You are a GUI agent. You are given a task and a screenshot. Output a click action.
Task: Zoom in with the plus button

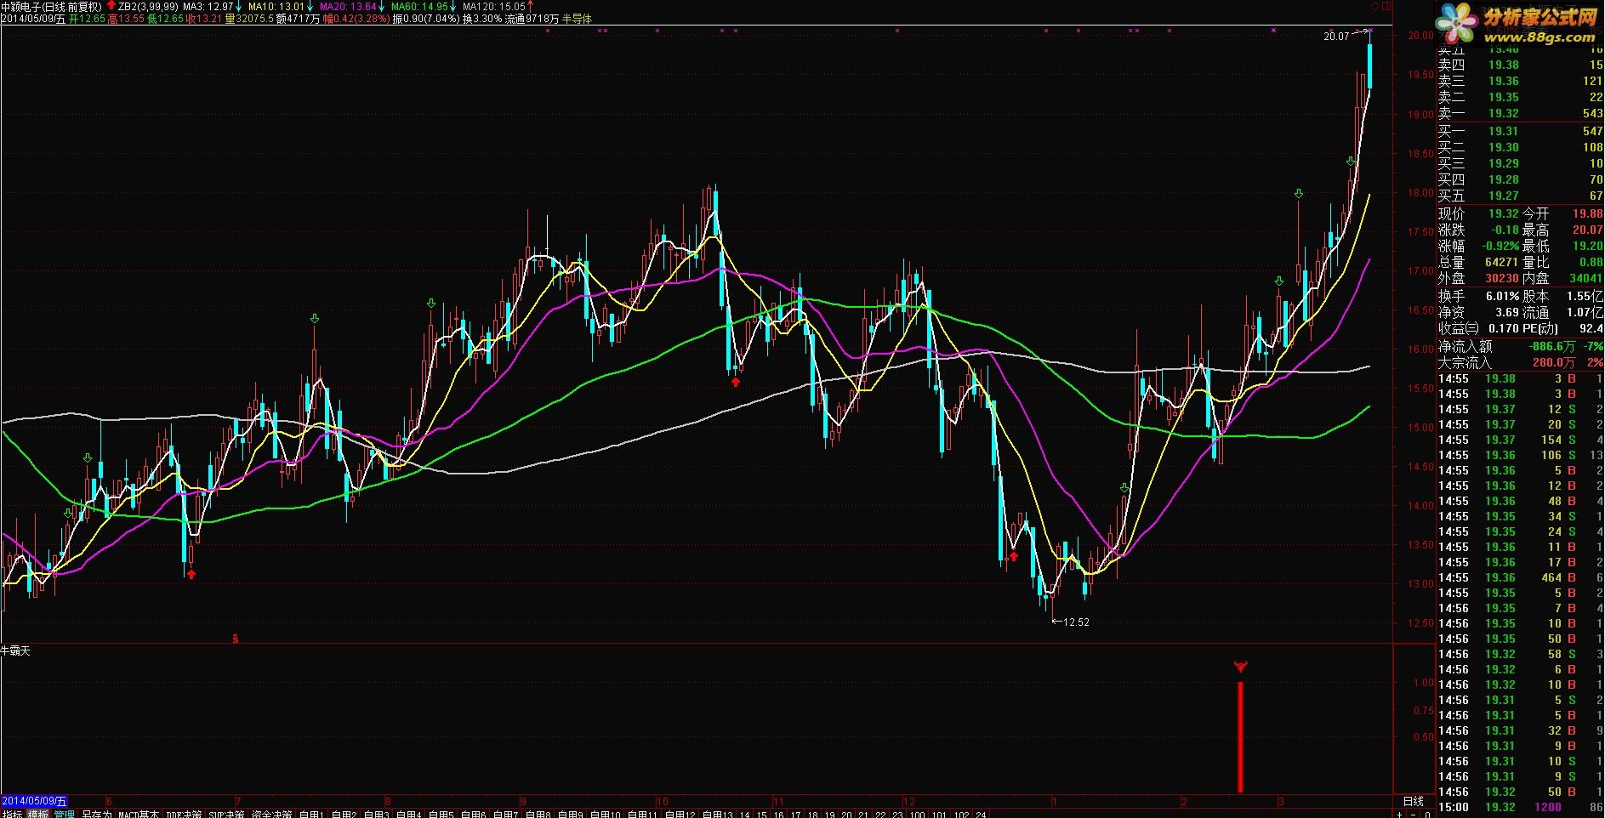click(1401, 814)
